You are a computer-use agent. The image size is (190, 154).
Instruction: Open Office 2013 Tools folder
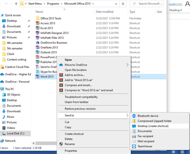click(51, 18)
